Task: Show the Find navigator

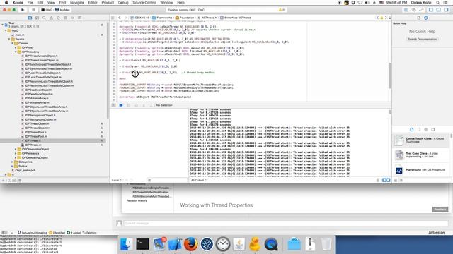Action: 44,18
